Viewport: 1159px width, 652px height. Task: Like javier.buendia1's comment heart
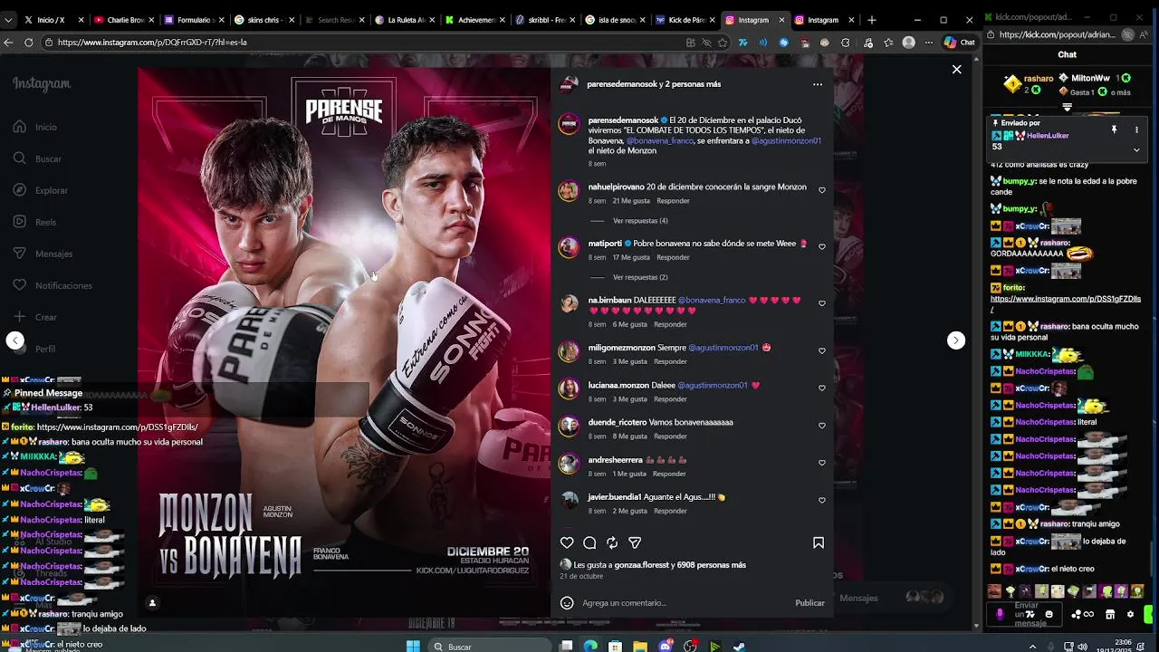point(822,500)
